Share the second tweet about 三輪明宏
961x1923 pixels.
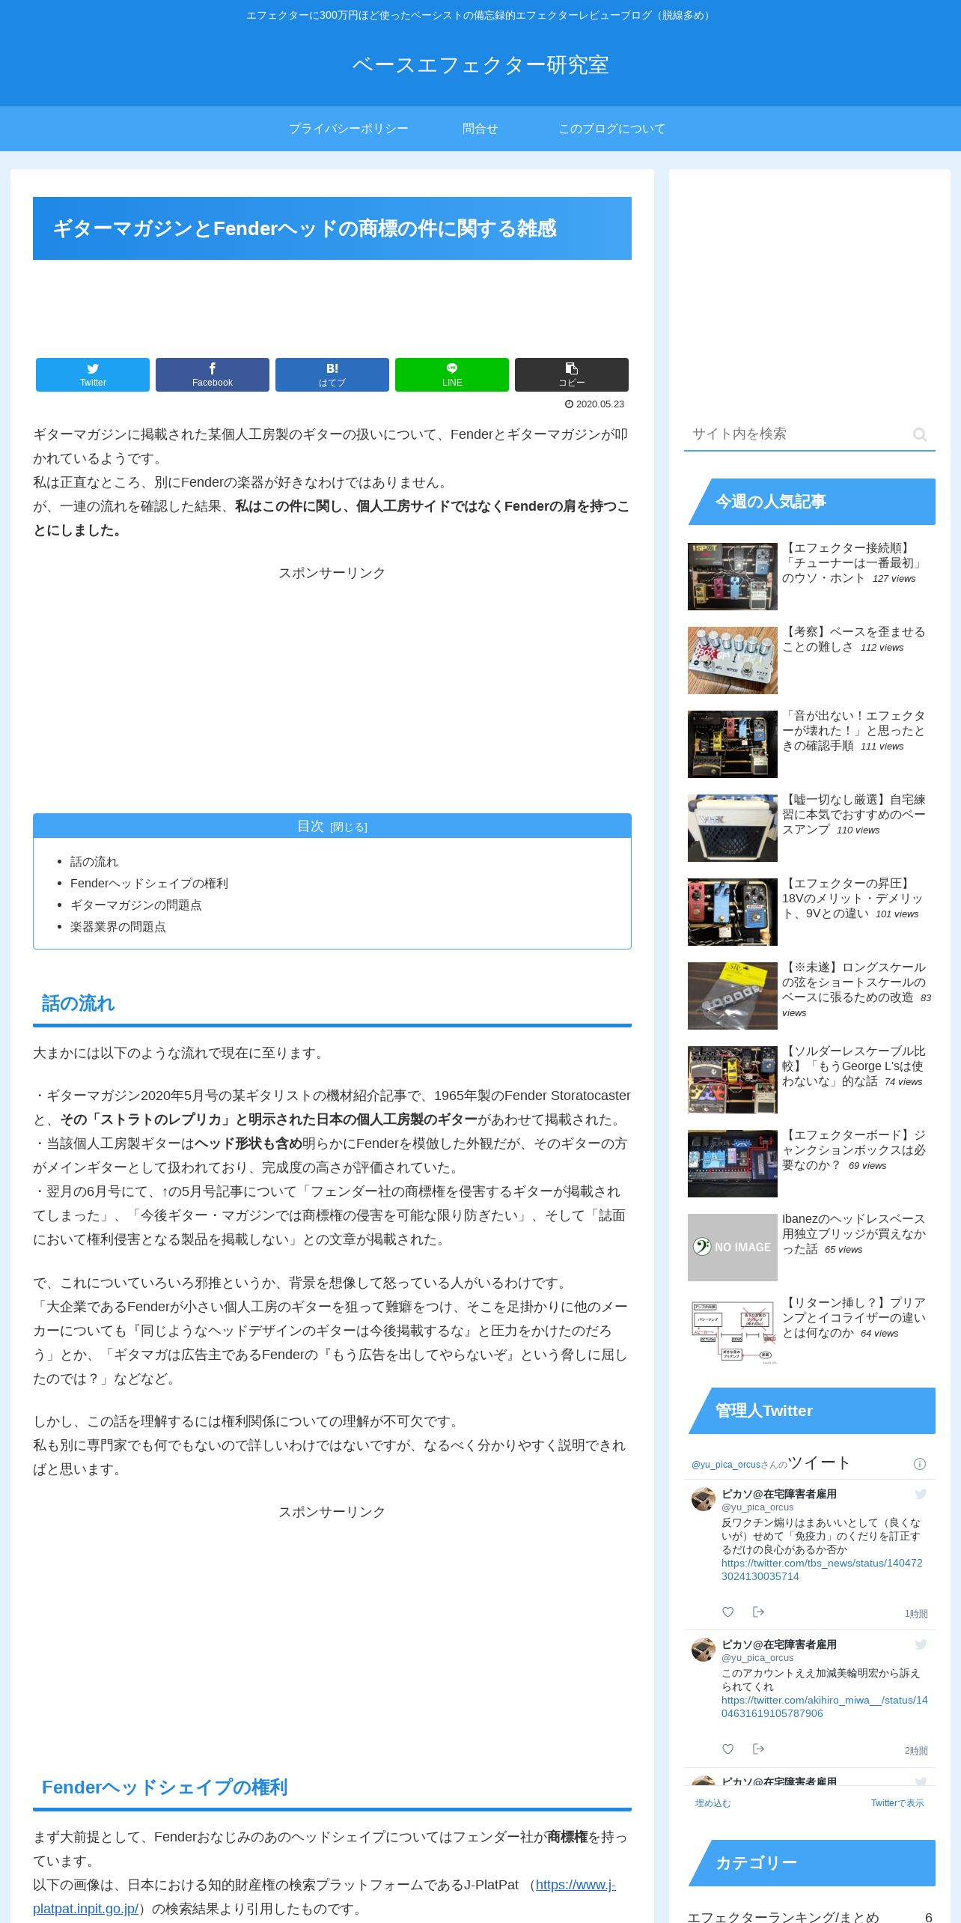tap(758, 1749)
